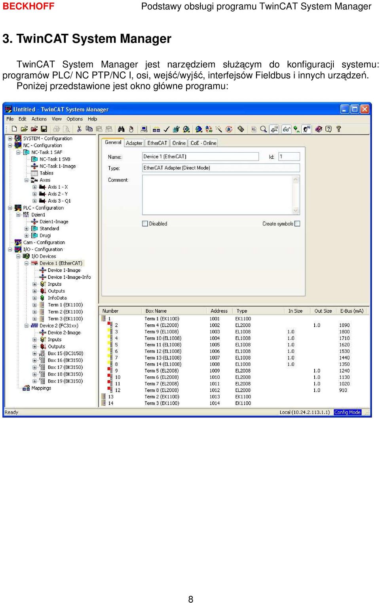This screenshot has height=603, width=380.
Task: Click the Save floppy disk icon
Action: point(44,129)
